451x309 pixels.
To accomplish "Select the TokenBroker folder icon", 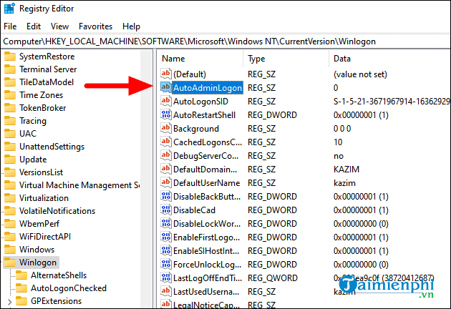I will (10, 108).
